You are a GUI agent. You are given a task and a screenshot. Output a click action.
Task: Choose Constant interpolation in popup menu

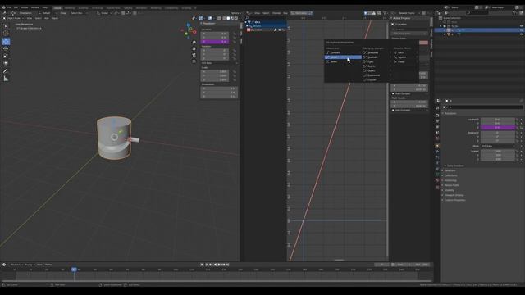[343, 52]
